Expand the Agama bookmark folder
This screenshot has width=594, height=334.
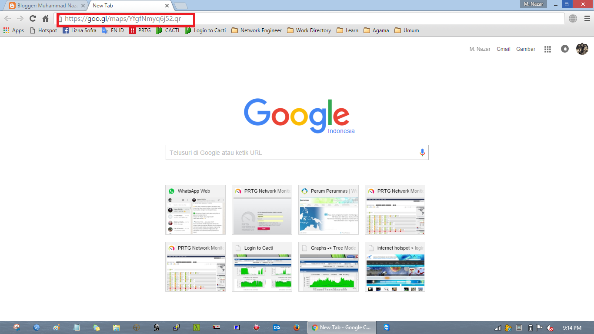(x=376, y=30)
